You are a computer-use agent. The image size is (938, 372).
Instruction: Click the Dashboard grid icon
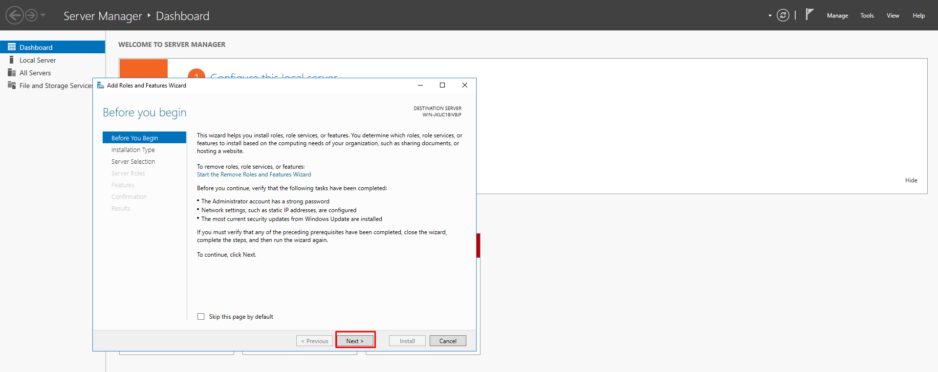click(x=12, y=47)
